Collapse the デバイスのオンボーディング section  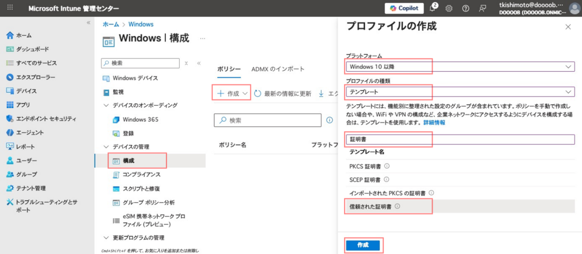tap(106, 105)
